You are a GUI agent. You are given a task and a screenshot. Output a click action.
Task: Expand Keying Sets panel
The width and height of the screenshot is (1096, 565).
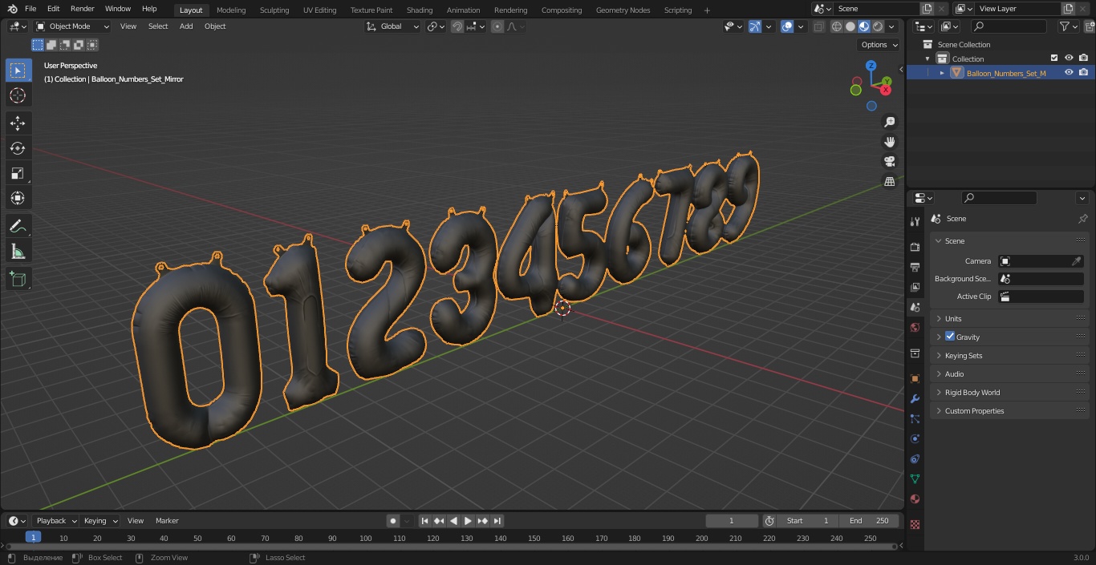pyautogui.click(x=1010, y=355)
